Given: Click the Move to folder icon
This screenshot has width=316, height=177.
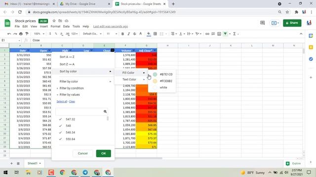Looking at the screenshot, I should [60, 21].
